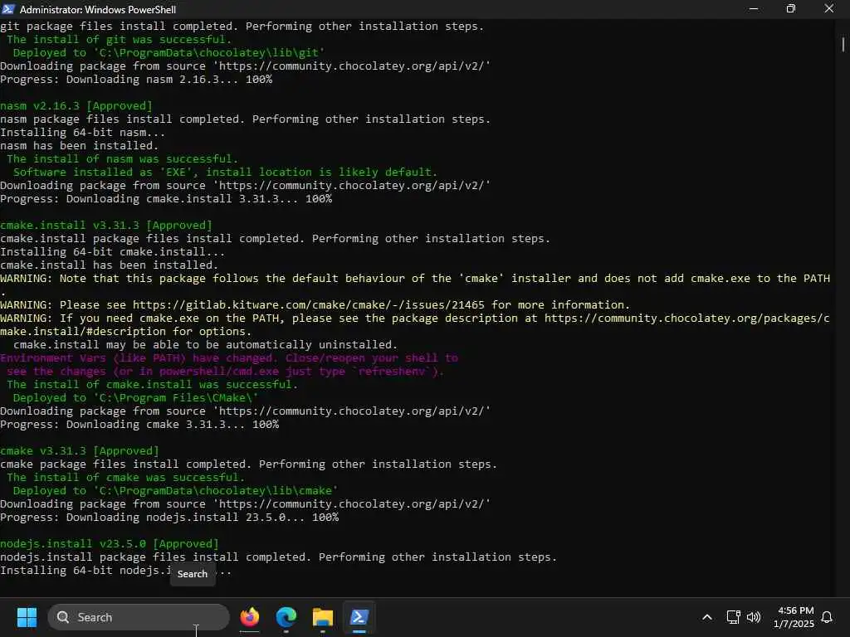Click the terminal vertical scrollbar thumb
Viewport: 850px width, 637px height.
coord(843,45)
